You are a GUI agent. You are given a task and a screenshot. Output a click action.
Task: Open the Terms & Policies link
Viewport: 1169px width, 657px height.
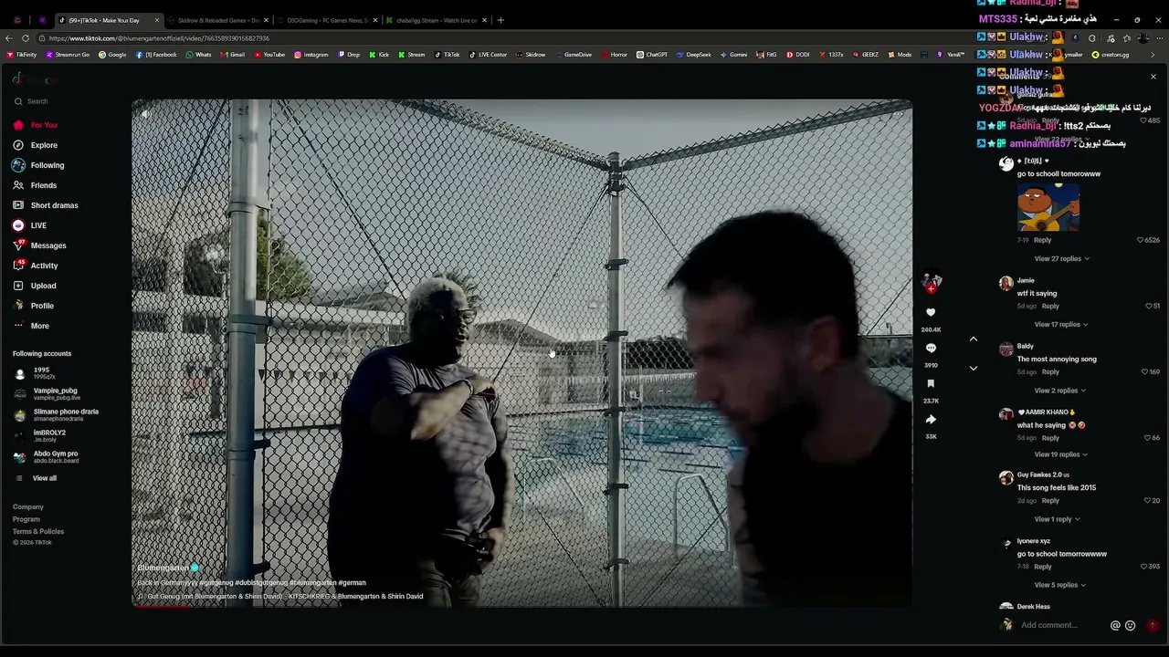(38, 532)
